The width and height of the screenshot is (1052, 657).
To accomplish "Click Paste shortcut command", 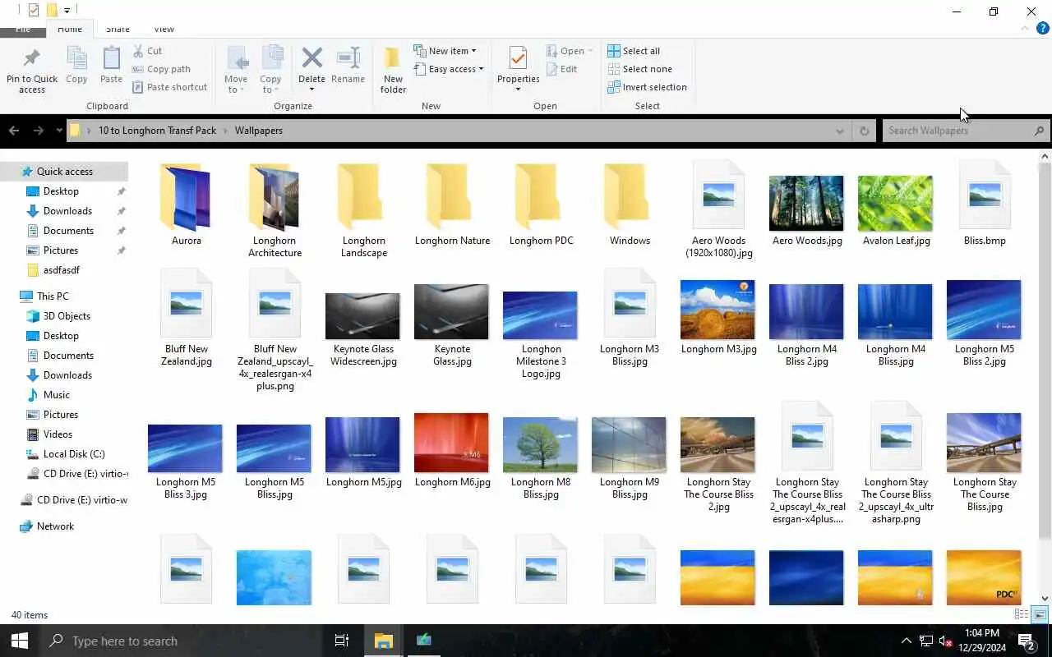I will (x=169, y=87).
